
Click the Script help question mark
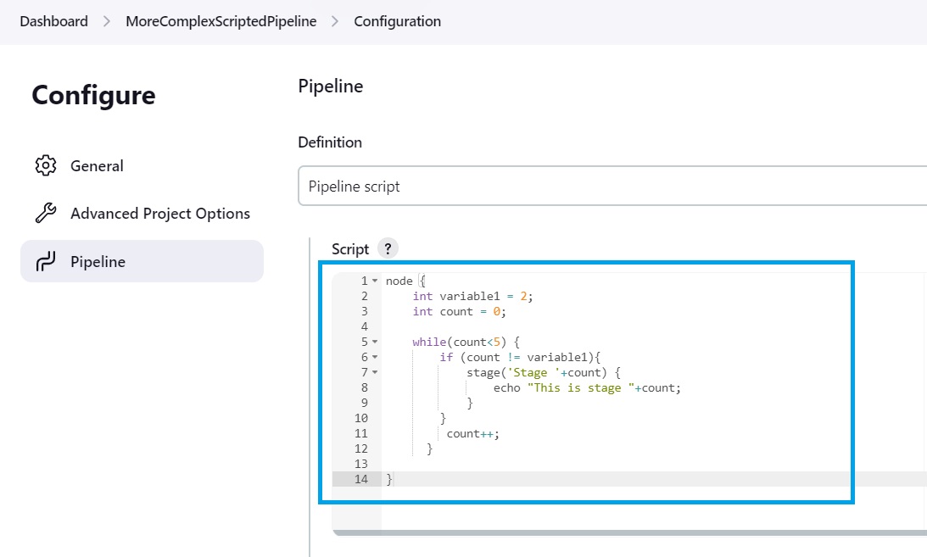[x=388, y=248]
